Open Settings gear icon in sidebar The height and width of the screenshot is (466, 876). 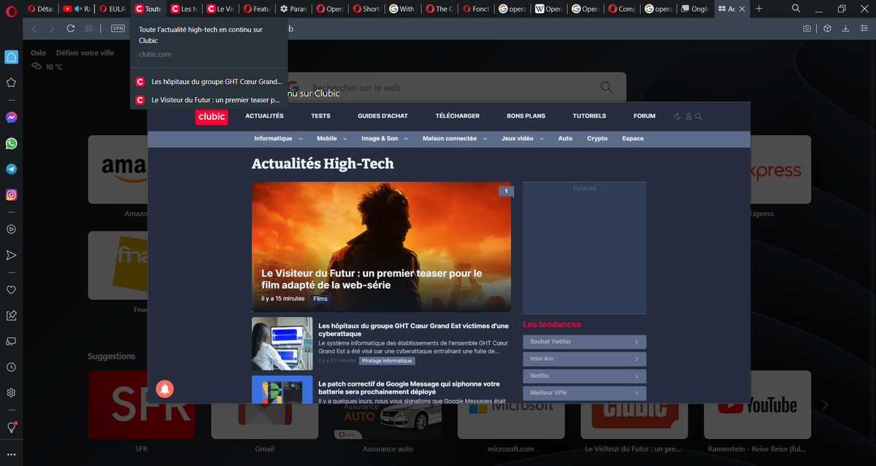(x=11, y=392)
